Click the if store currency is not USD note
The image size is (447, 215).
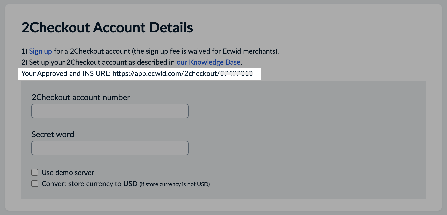(x=174, y=184)
